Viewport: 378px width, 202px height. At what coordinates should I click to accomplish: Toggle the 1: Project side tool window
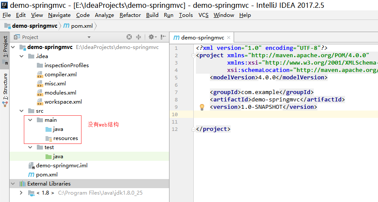click(5, 50)
